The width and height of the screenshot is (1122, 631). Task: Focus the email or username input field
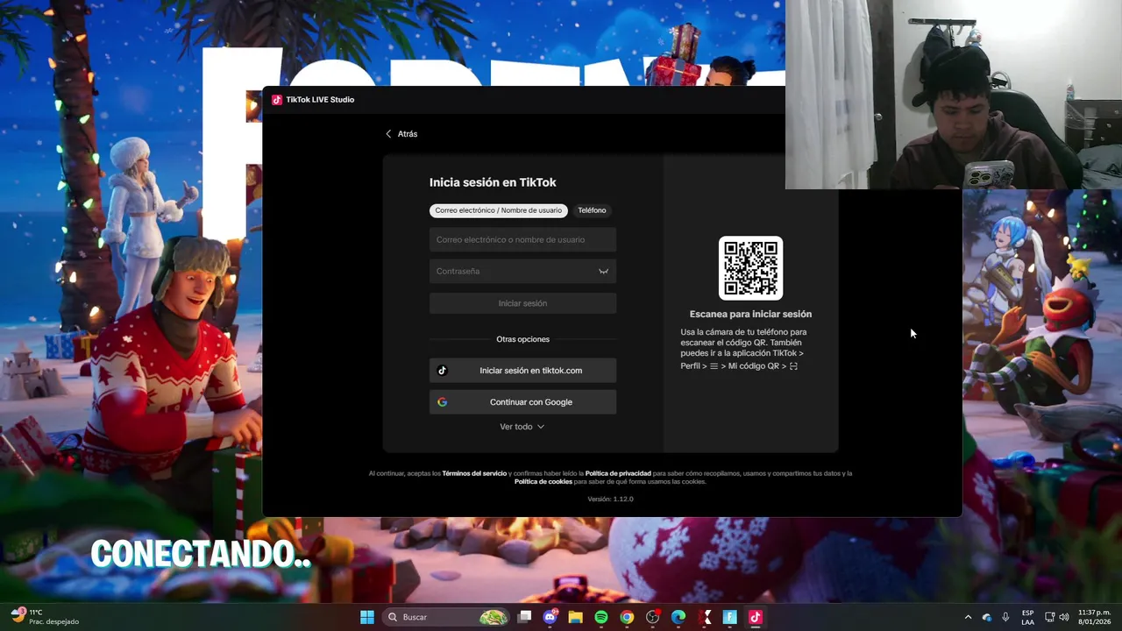point(522,239)
